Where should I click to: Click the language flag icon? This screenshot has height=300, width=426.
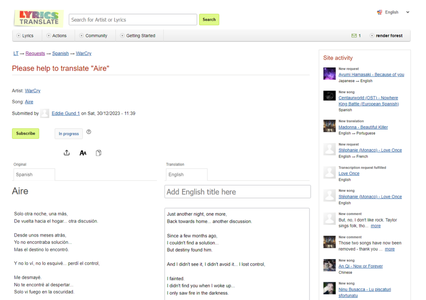point(379,12)
